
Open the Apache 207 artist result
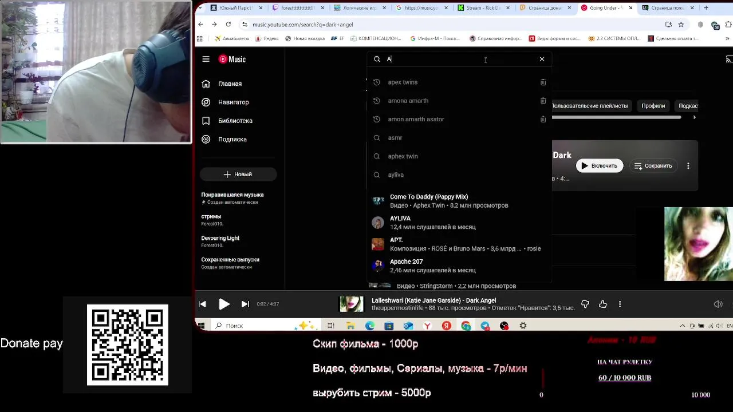[x=459, y=266]
